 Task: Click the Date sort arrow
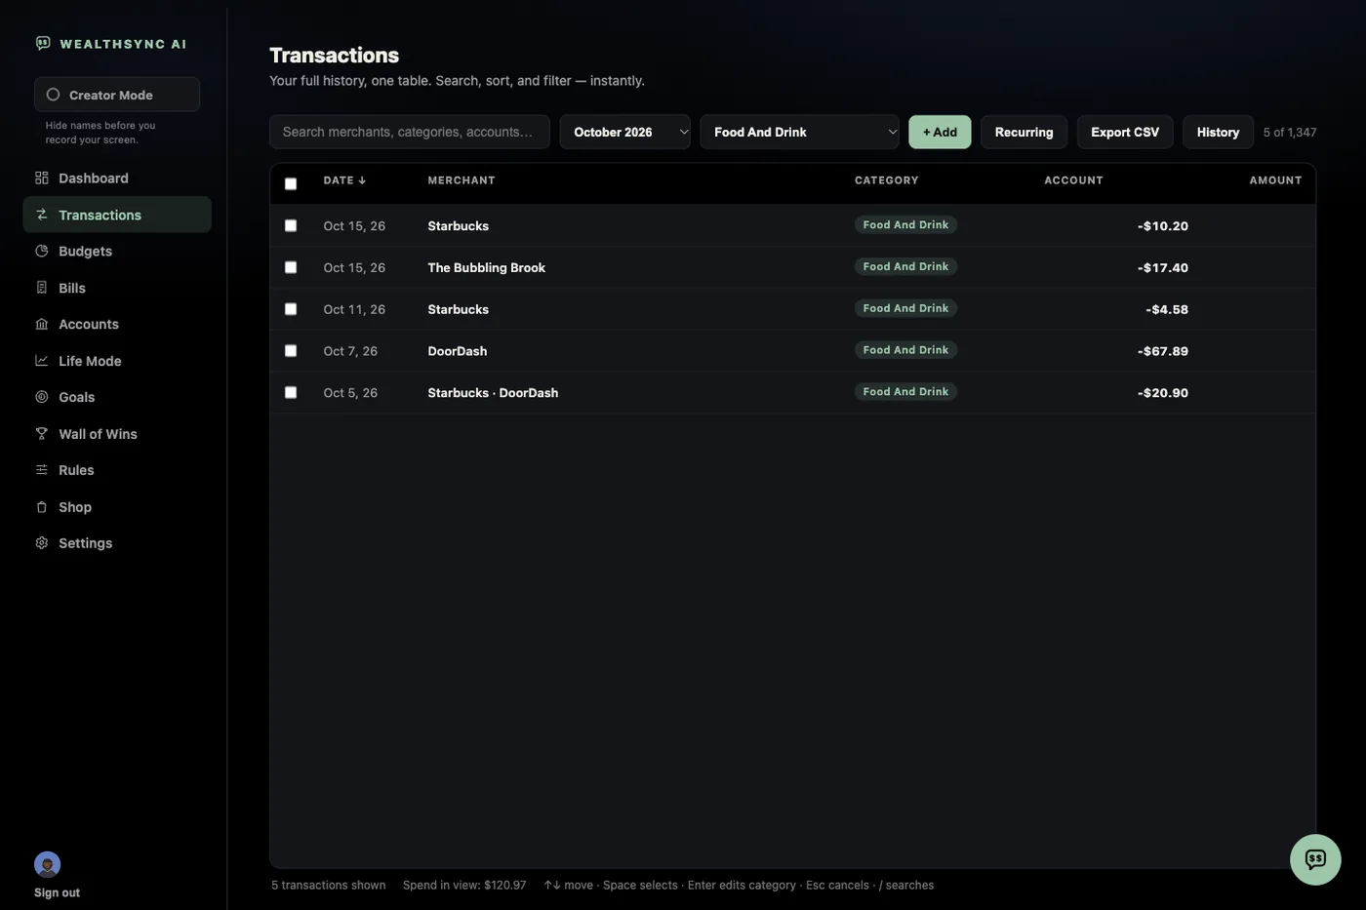(362, 180)
